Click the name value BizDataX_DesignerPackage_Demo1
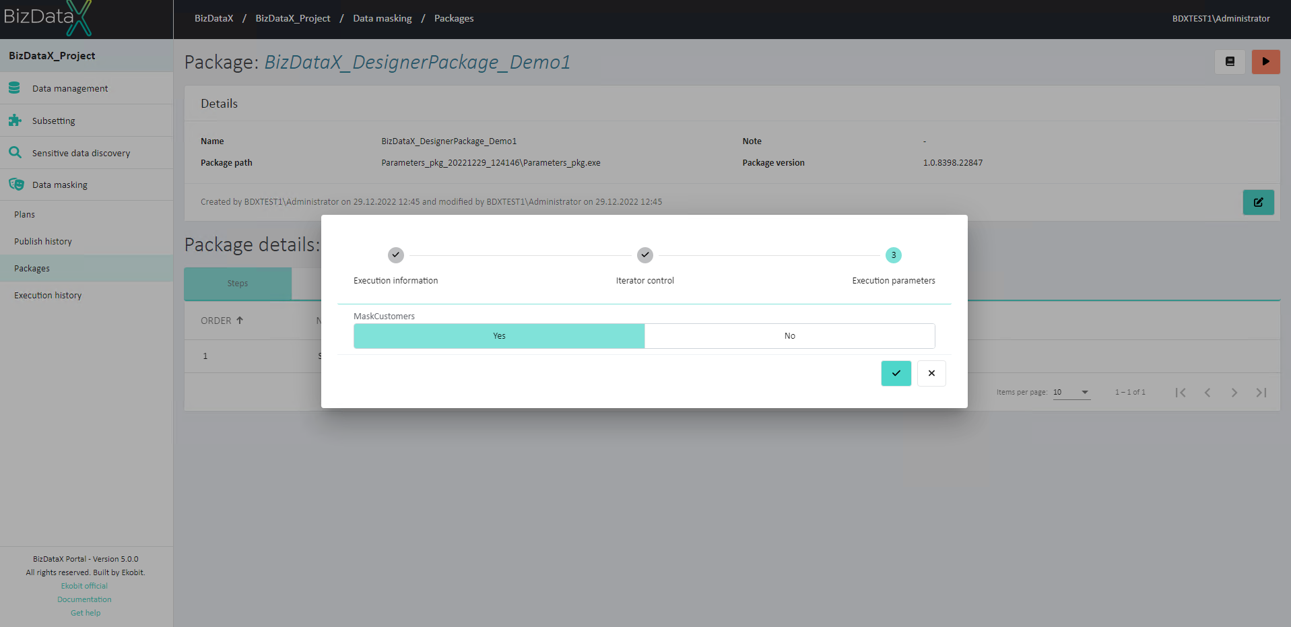The image size is (1291, 627). (449, 141)
